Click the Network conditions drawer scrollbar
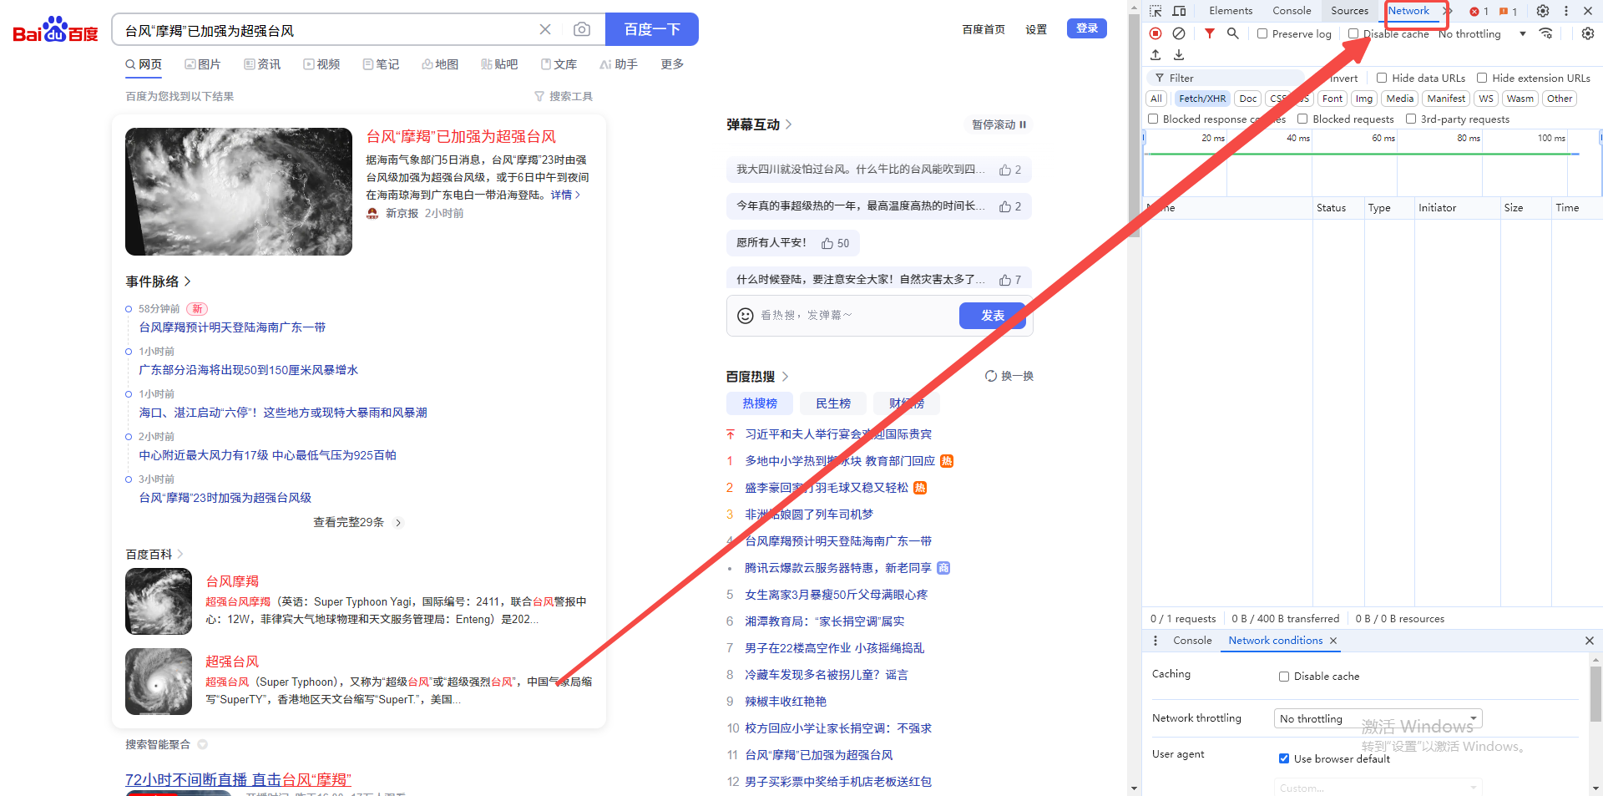 coord(1595,693)
